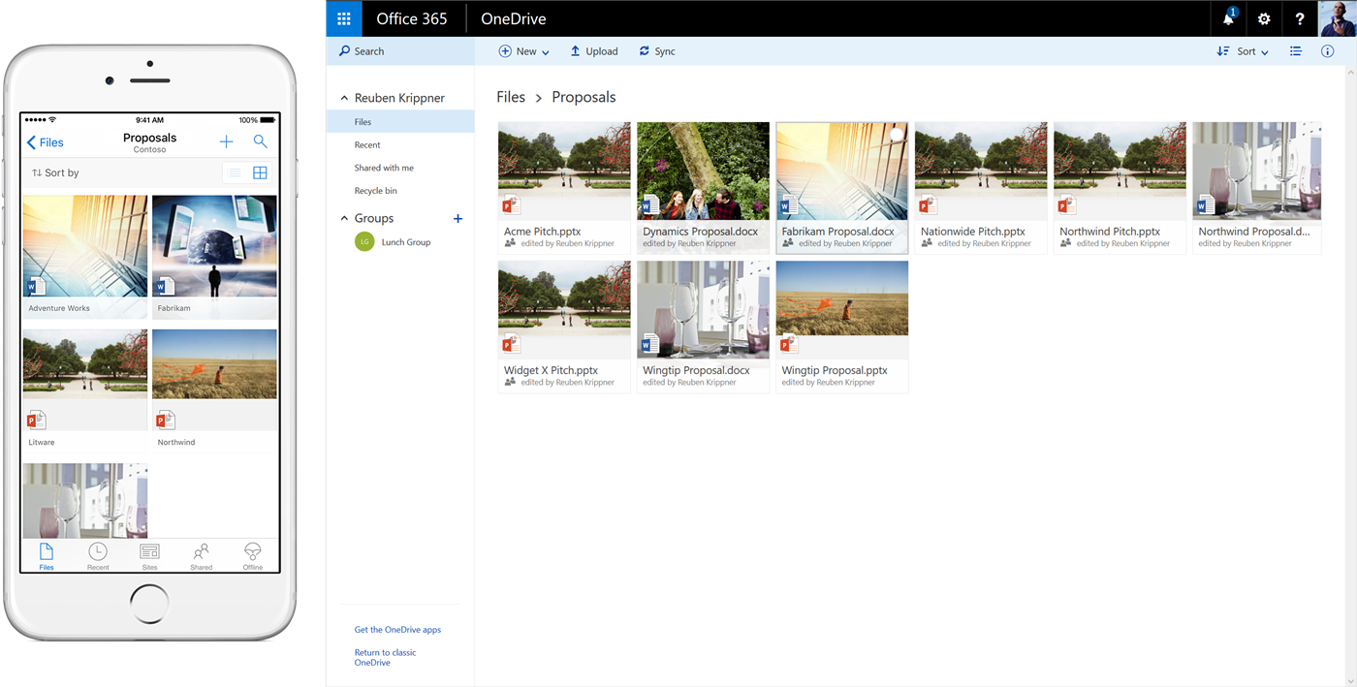Collapse the Groups section
This screenshot has height=687, width=1357.
point(343,219)
